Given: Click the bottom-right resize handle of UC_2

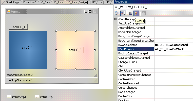Looking at the screenshot, I should pyautogui.click(x=95, y=70).
